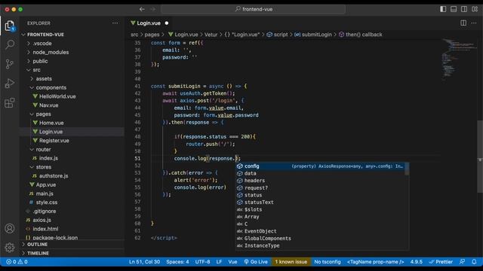The width and height of the screenshot is (483, 271).
Task: Choose 'status' autocomplete suggestion
Action: coord(320,195)
